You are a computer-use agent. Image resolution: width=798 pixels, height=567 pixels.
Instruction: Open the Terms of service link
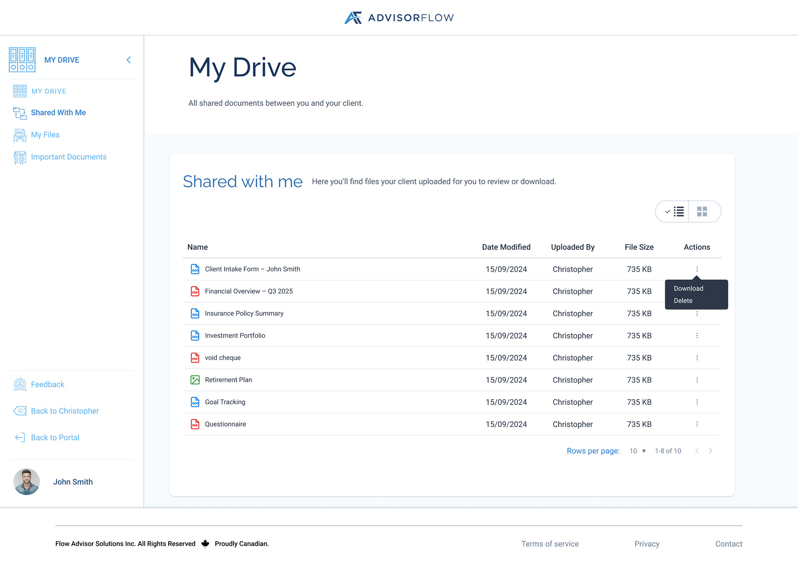(550, 544)
